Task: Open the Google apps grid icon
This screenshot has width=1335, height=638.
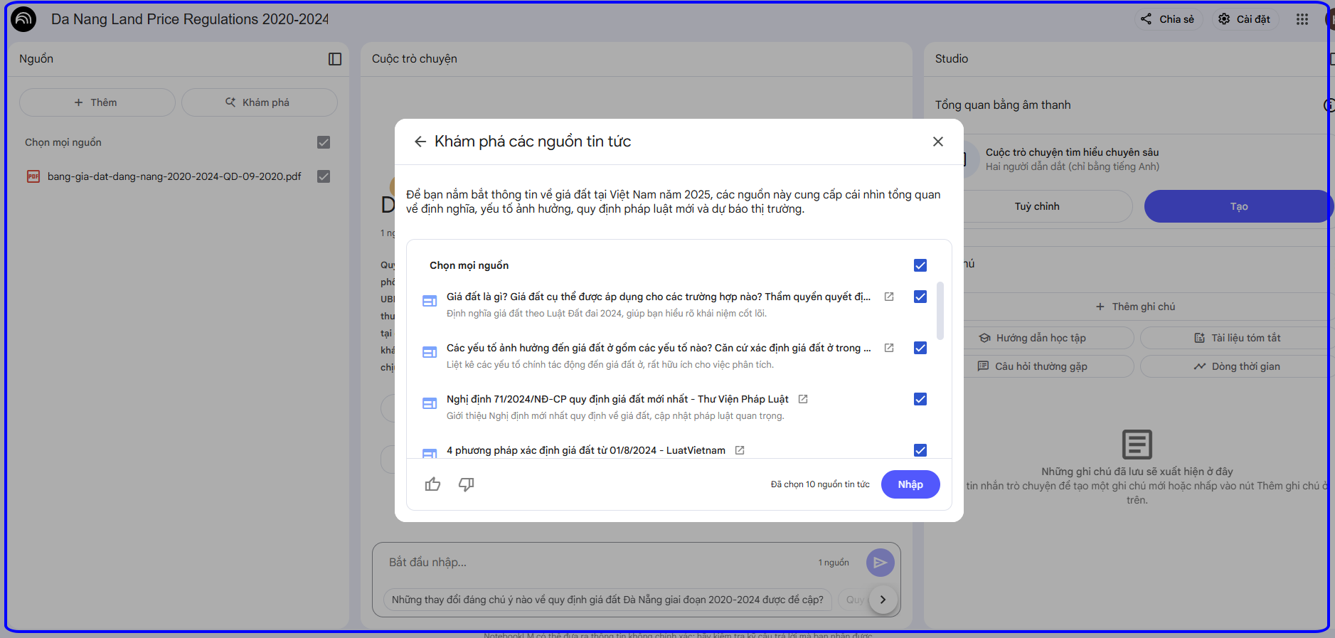Action: click(x=1302, y=19)
